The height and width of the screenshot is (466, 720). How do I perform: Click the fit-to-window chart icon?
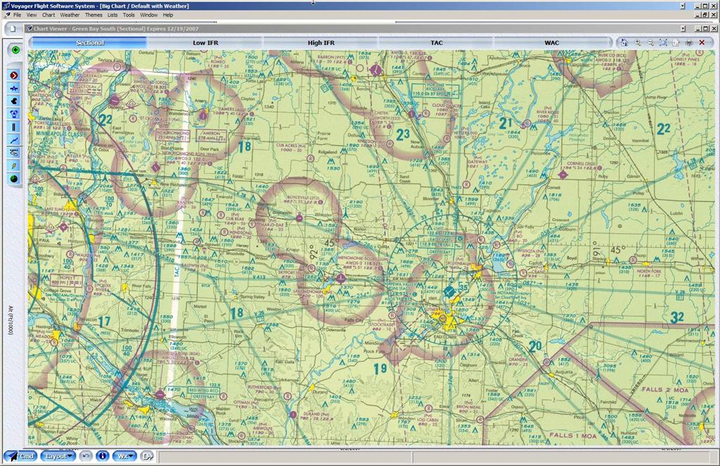663,43
